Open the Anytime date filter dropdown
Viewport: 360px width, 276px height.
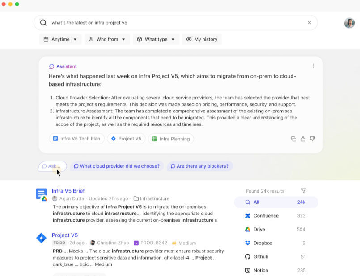coord(60,39)
